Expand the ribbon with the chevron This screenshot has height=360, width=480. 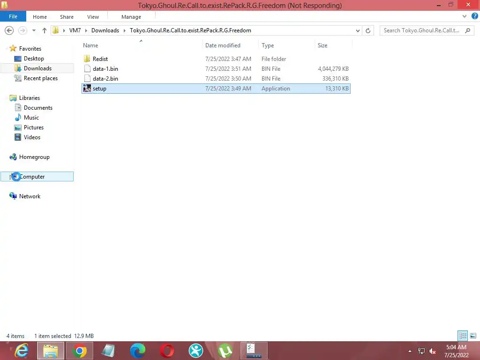[x=465, y=16]
